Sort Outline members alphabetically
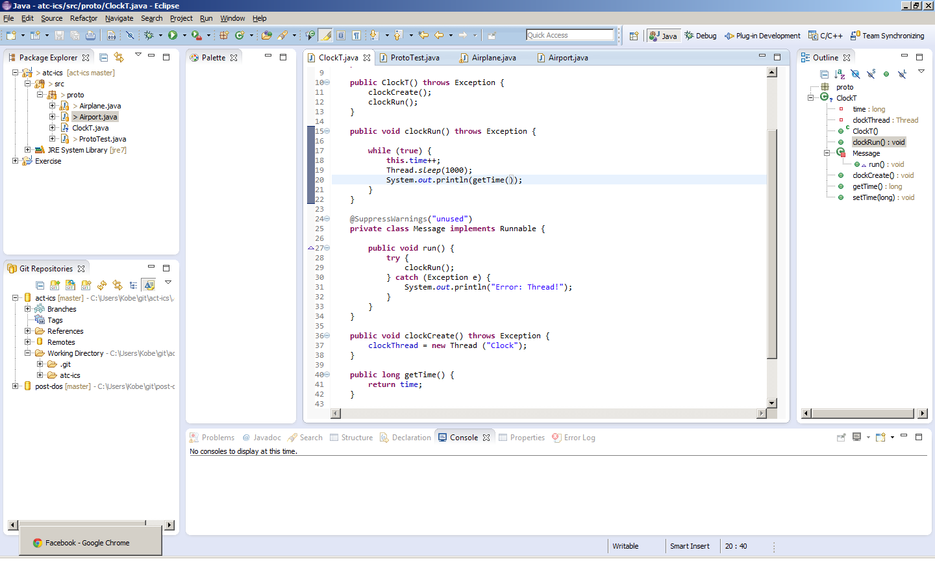Screen dimensions: 935x561 point(840,74)
